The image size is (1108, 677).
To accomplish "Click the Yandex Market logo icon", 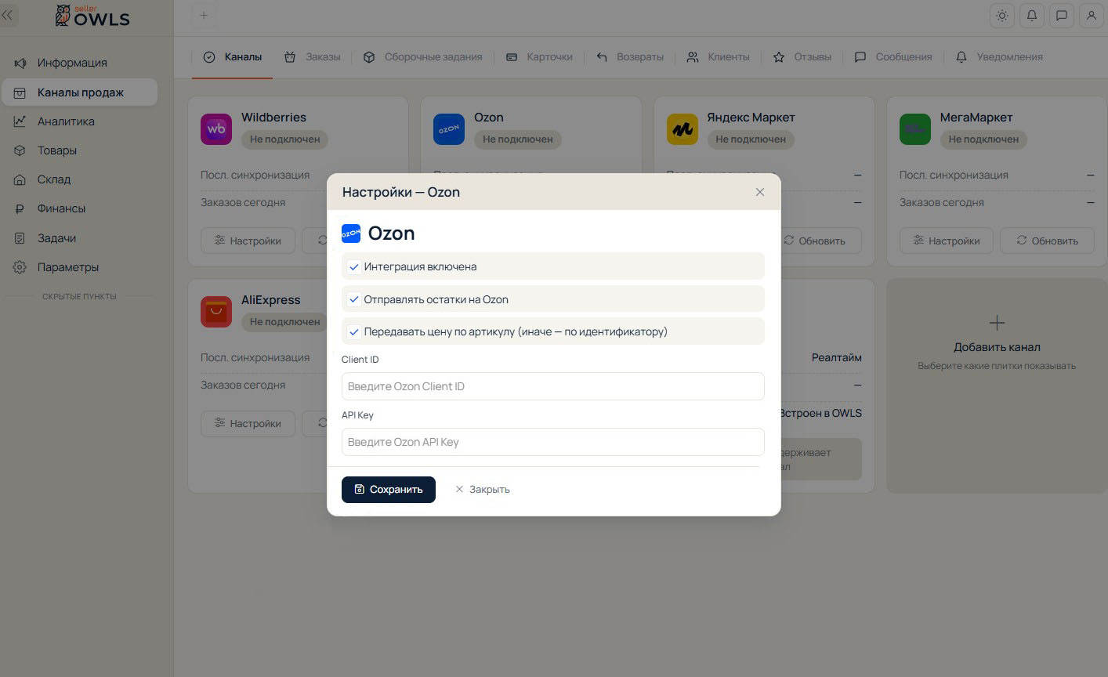I will (683, 129).
